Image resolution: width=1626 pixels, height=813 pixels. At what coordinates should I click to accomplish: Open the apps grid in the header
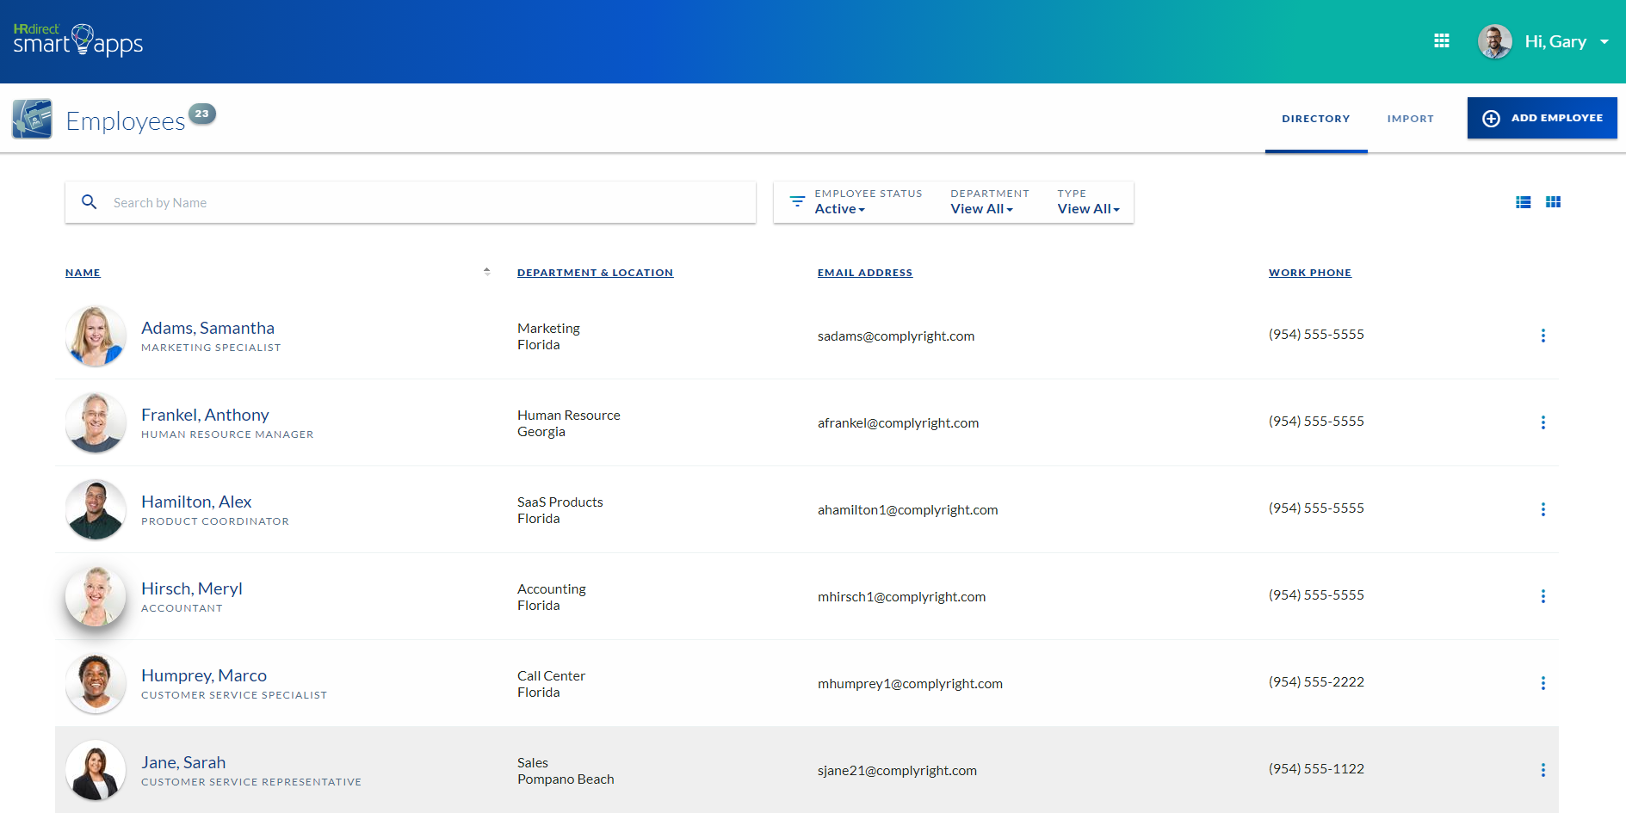coord(1443,40)
